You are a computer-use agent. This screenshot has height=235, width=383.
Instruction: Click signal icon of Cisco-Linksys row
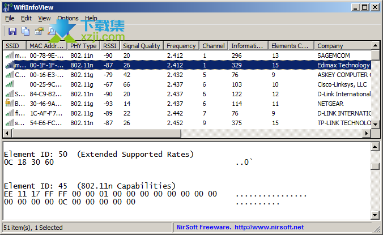pos(10,84)
